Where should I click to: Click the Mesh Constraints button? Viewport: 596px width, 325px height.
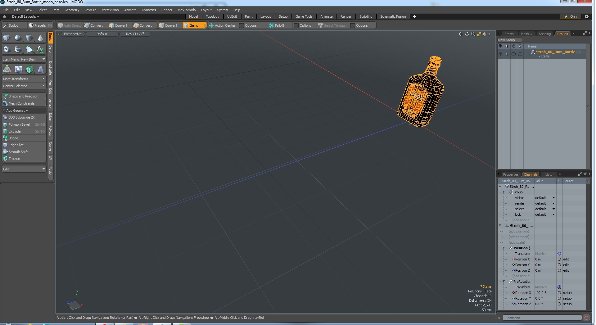coord(24,103)
